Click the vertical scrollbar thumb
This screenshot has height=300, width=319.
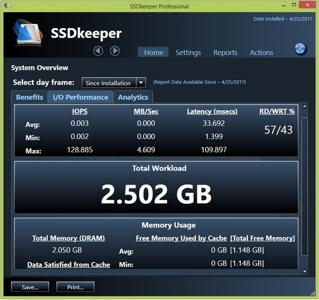(x=304, y=186)
